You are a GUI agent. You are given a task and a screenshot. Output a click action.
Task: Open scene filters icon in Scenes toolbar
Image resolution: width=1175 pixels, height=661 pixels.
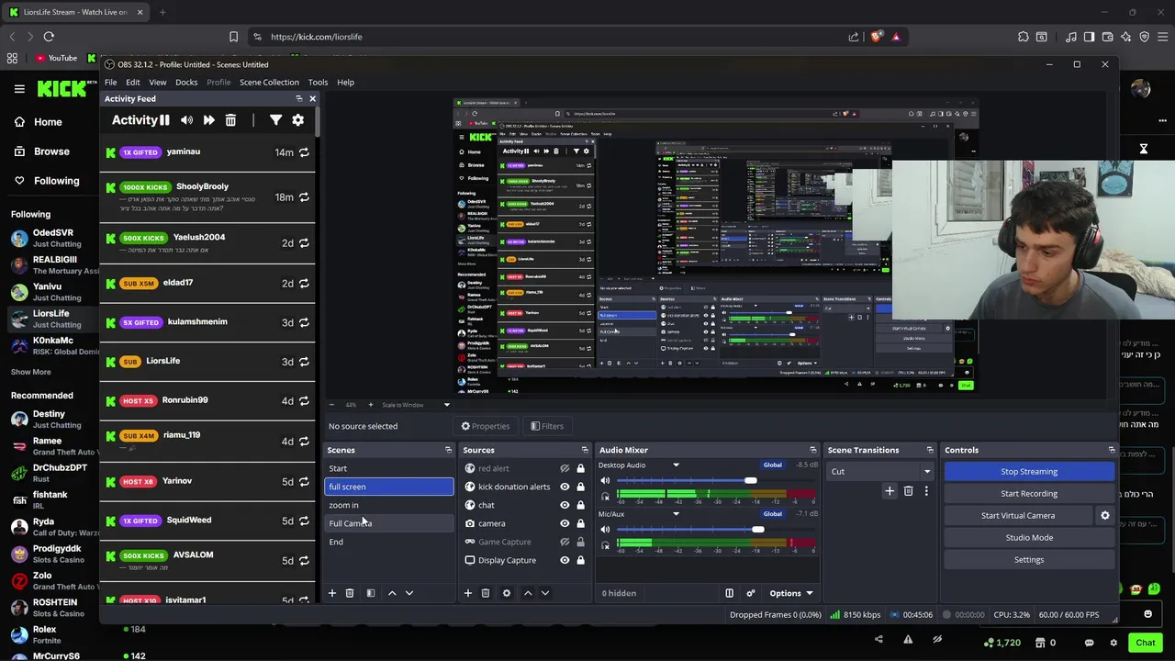pyautogui.click(x=371, y=593)
